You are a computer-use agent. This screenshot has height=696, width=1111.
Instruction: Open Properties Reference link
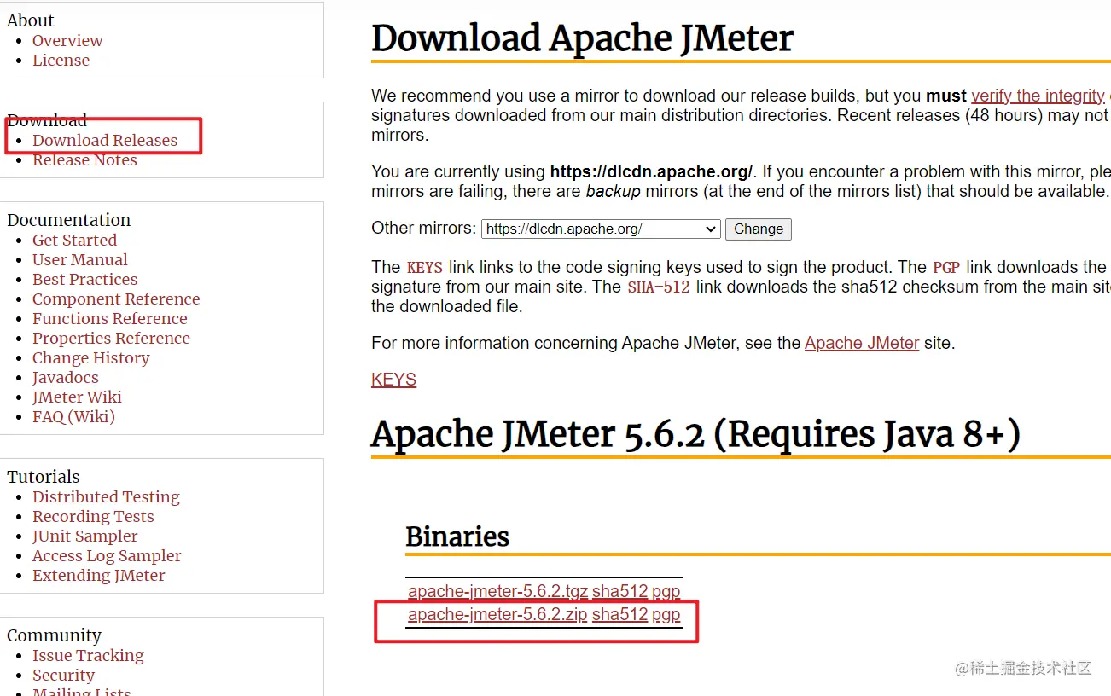[111, 339]
